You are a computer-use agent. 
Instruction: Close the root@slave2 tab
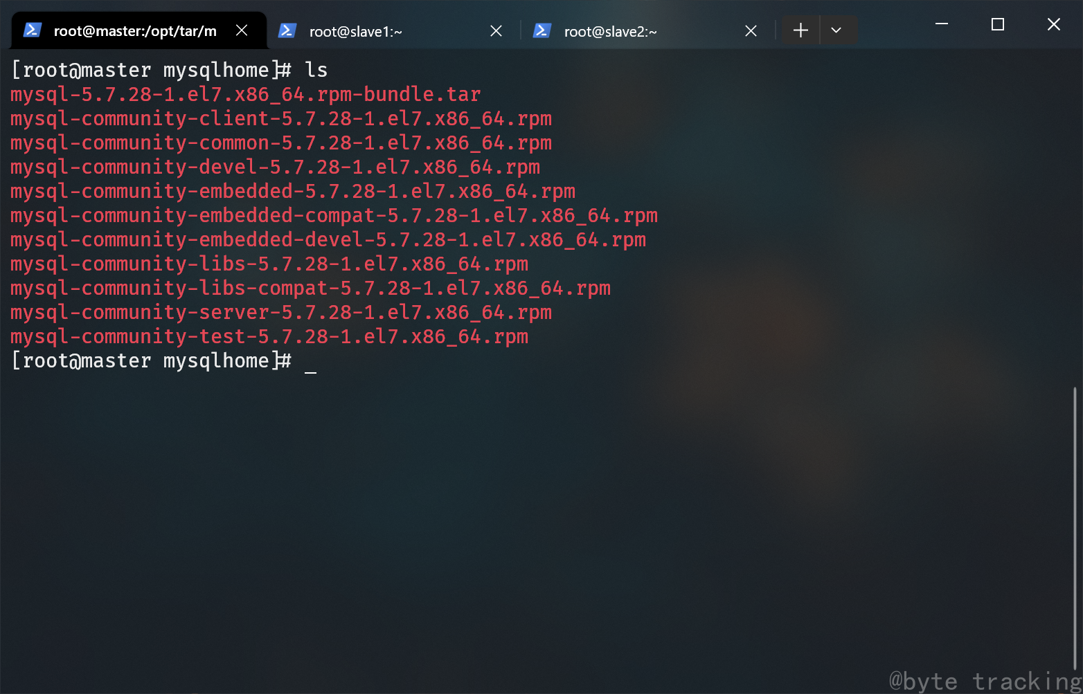tap(751, 31)
